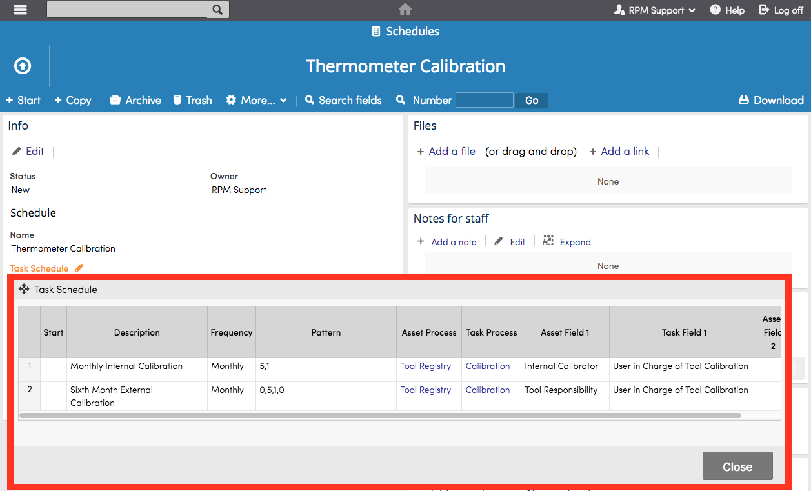Viewport: 811px width, 491px height.
Task: Click the Frequency column header
Action: (x=232, y=332)
